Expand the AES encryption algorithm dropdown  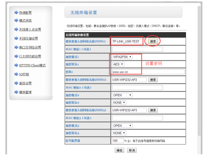(x=118, y=64)
